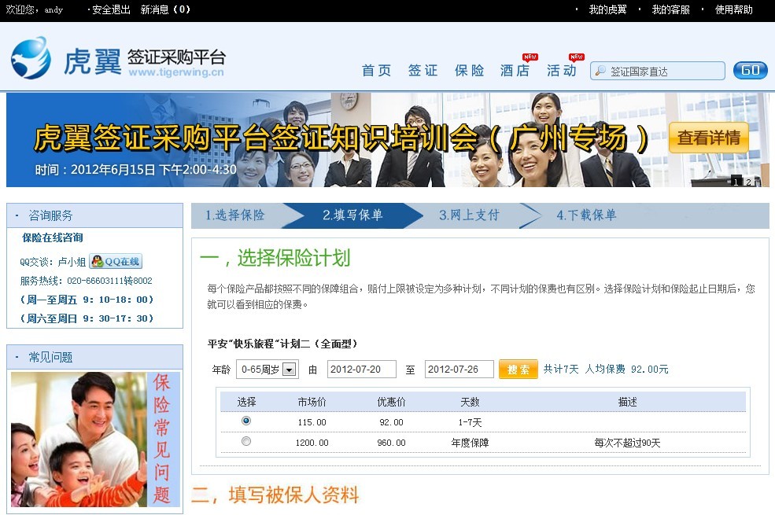The width and height of the screenshot is (775, 515).
Task: Open 我的客服 in top bar
Action: coord(670,10)
